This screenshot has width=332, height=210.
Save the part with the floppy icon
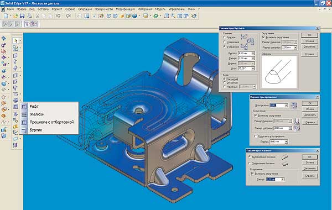[22, 16]
